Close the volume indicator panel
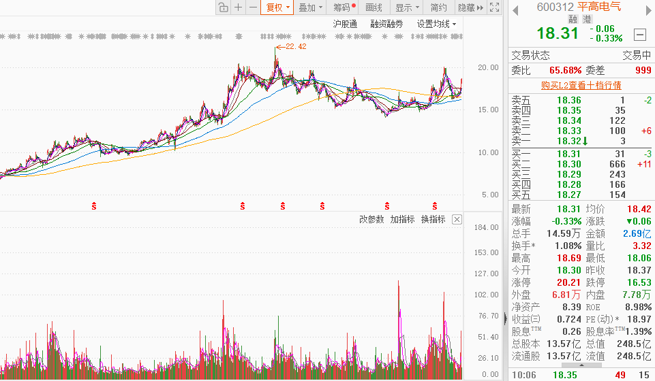Screen dimensions: 655x381 tap(457, 219)
